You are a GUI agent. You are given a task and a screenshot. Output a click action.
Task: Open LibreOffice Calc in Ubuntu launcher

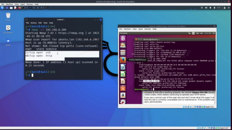point(123,74)
